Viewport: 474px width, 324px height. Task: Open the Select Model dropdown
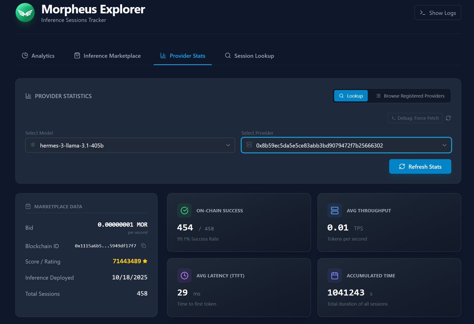pos(130,145)
